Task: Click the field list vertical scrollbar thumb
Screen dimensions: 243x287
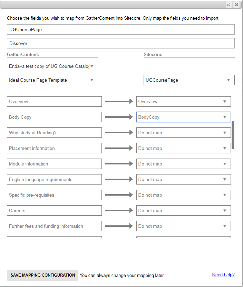Action: click(x=233, y=135)
